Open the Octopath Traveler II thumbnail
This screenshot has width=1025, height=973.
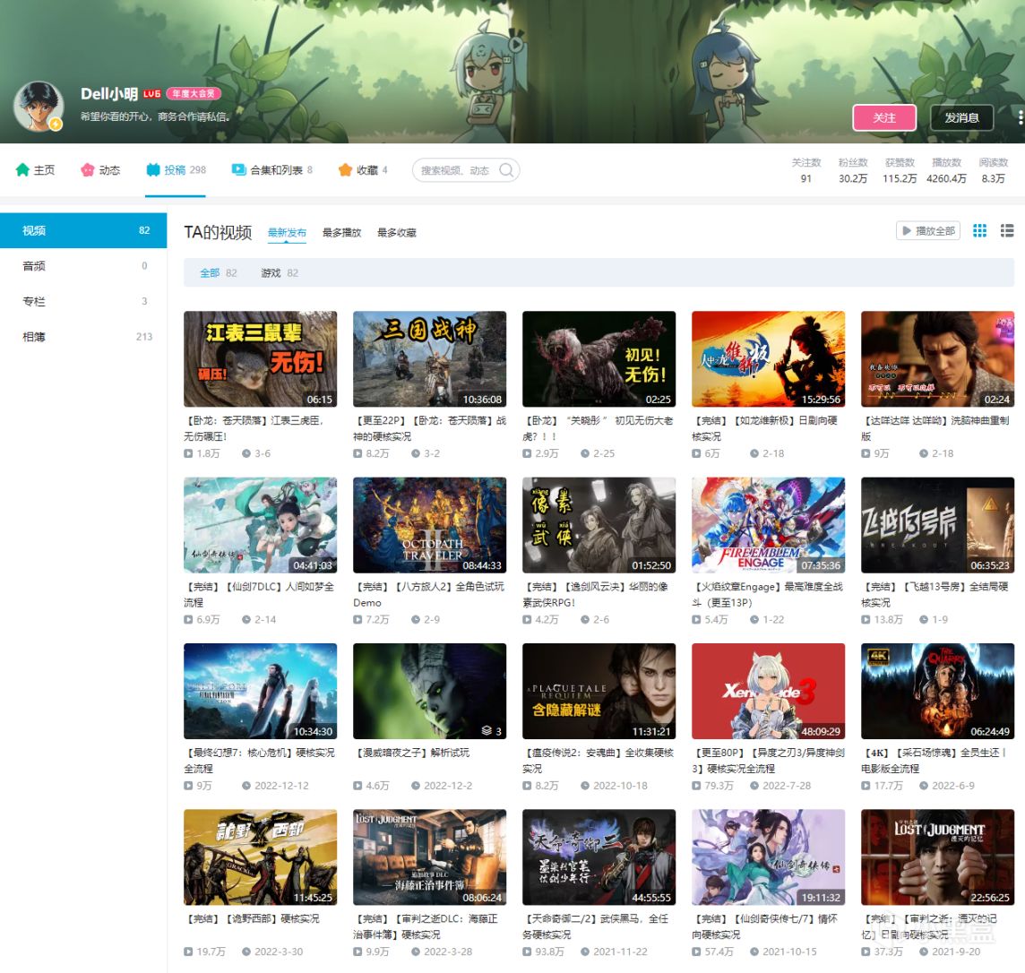[x=429, y=525]
